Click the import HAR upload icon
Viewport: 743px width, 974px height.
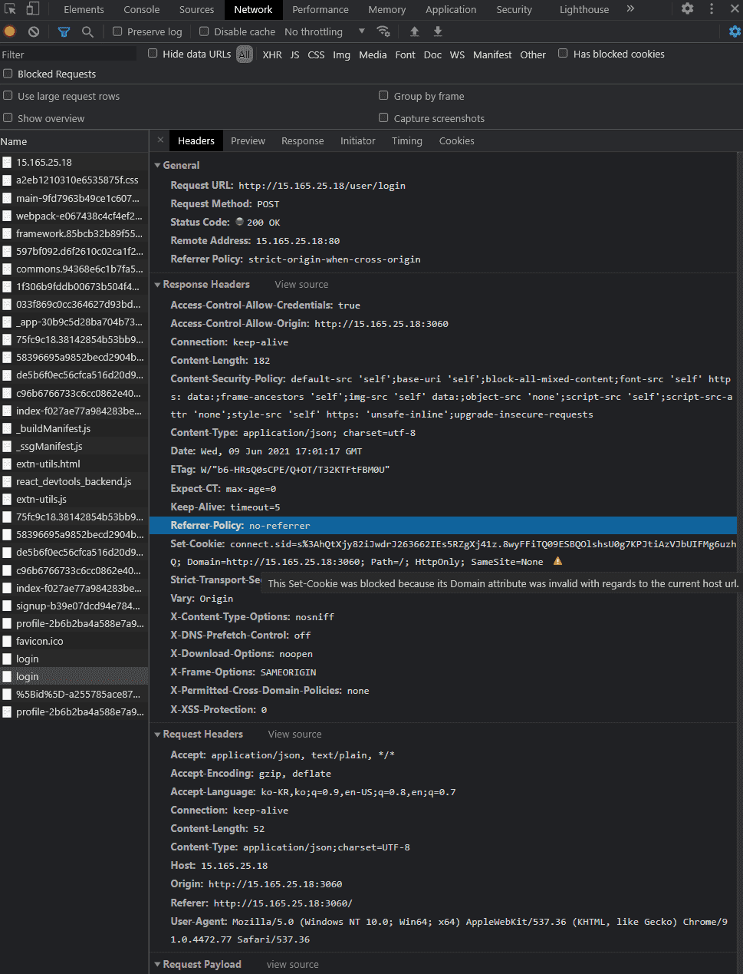[x=415, y=31]
